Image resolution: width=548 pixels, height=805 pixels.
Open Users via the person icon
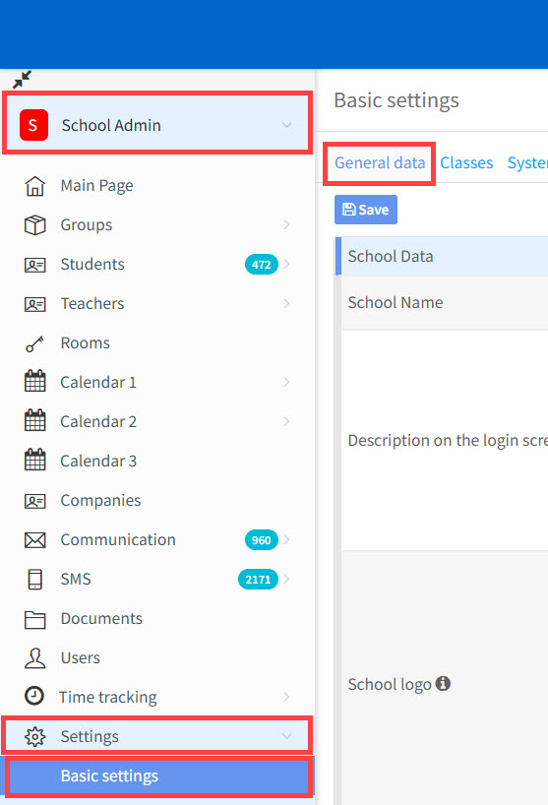[x=34, y=658]
